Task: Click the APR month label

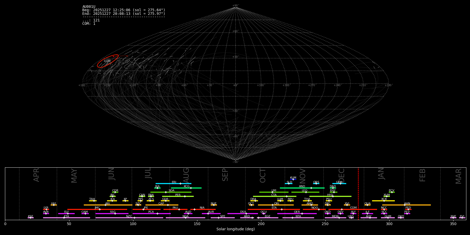Action: pos(37,175)
